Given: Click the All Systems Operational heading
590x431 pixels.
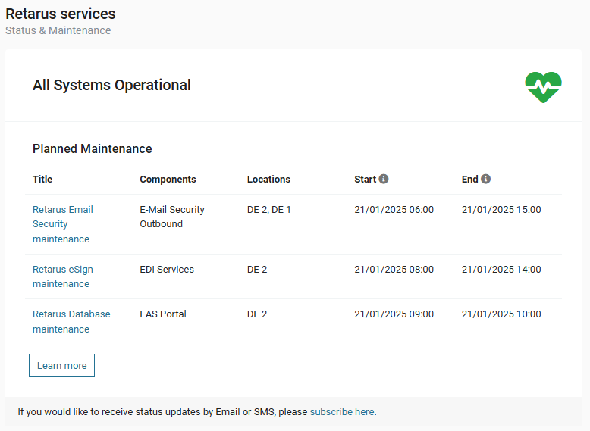Looking at the screenshot, I should click(111, 86).
